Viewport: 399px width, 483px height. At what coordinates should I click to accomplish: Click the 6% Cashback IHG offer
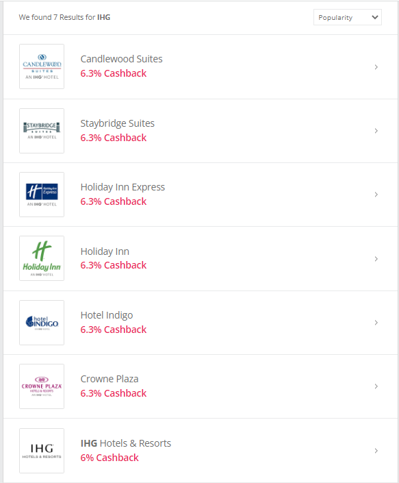pyautogui.click(x=110, y=458)
